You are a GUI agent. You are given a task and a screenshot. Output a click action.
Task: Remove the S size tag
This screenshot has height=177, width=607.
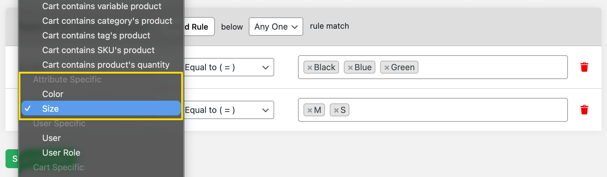coord(336,110)
